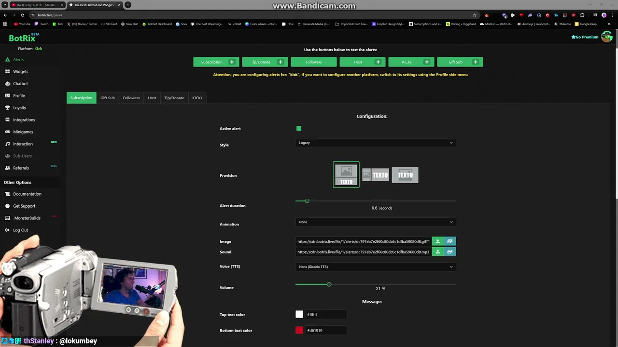The image size is (618, 347).
Task: Switch to the Gift Sub configuration tab
Action: [108, 98]
